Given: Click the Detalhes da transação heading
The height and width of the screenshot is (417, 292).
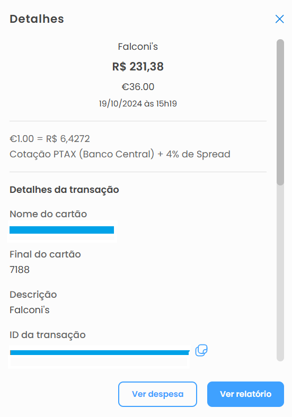Looking at the screenshot, I should click(64, 190).
